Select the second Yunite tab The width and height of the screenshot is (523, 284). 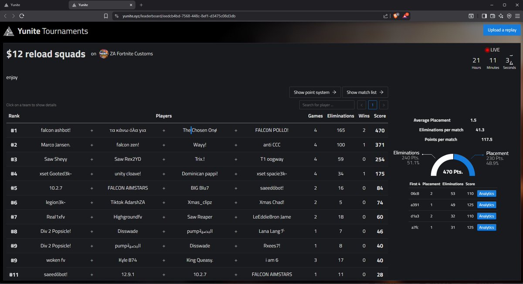tap(102, 5)
